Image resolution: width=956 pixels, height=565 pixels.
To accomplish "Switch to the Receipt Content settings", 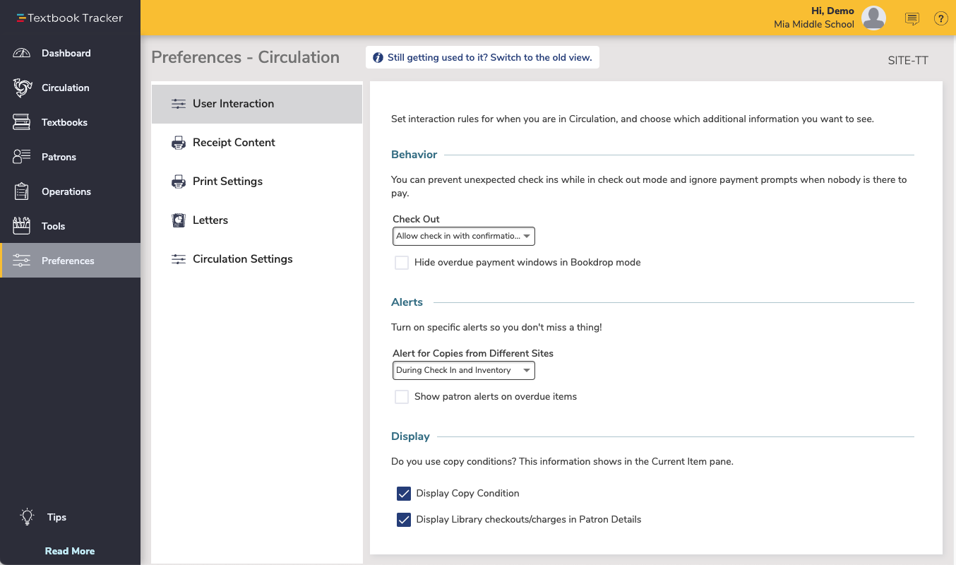I will [x=234, y=142].
